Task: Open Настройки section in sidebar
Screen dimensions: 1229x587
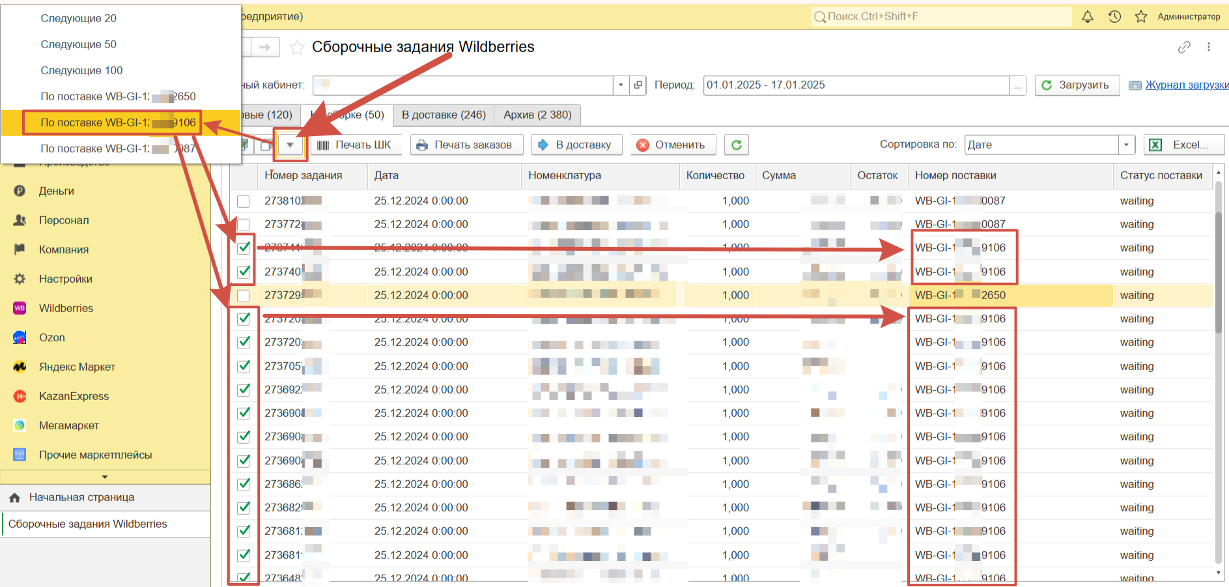Action: (x=66, y=279)
